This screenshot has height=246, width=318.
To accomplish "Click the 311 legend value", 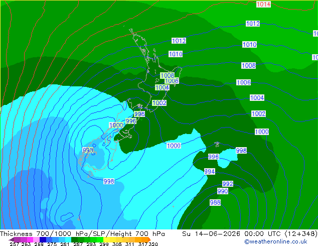I will click(130, 244).
